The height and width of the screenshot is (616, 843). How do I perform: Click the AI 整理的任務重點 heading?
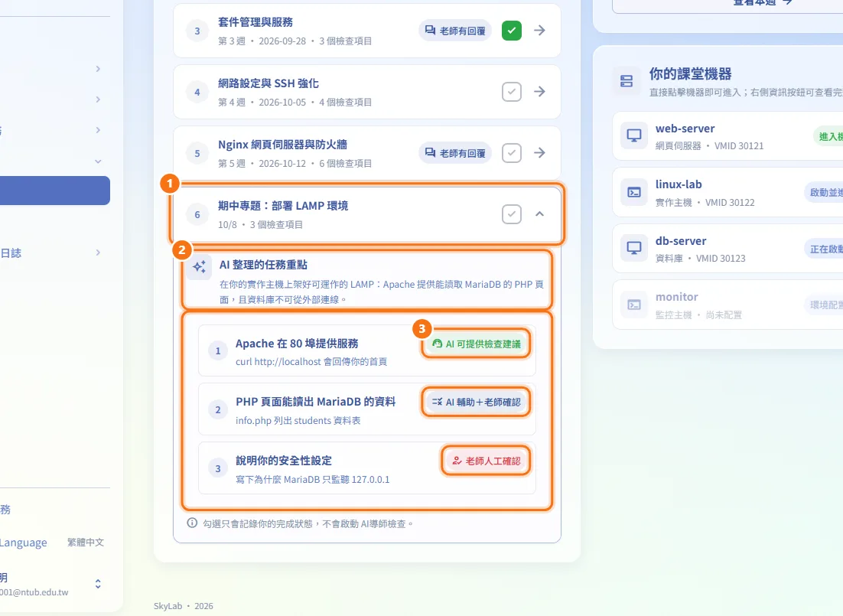point(263,265)
